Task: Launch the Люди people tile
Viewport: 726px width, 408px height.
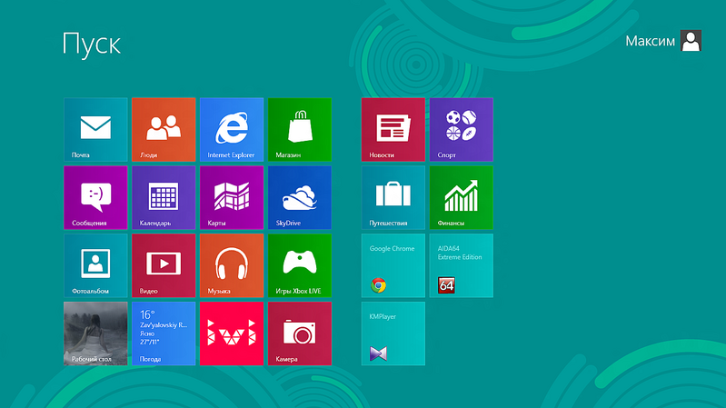Action: [x=164, y=129]
